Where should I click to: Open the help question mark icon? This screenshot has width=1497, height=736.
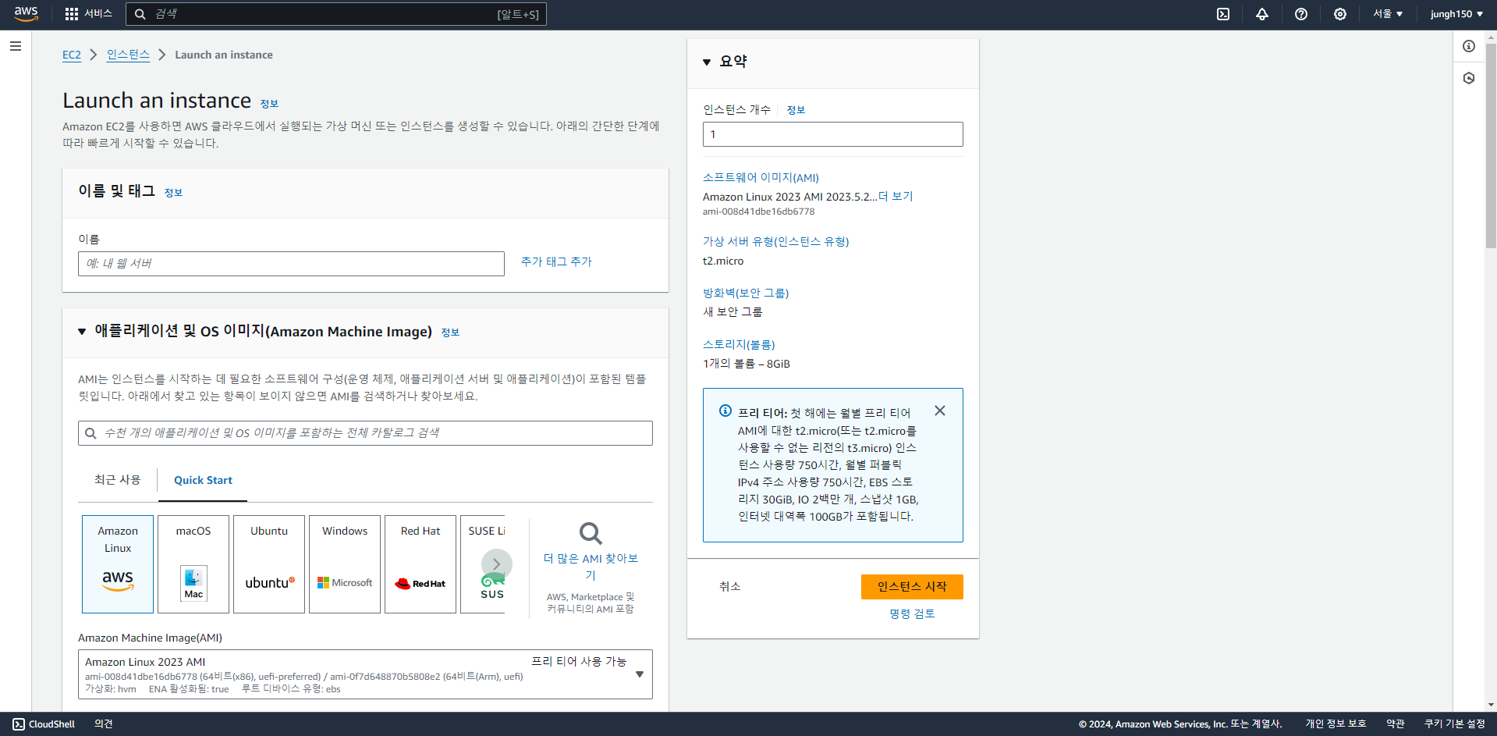[1301, 14]
